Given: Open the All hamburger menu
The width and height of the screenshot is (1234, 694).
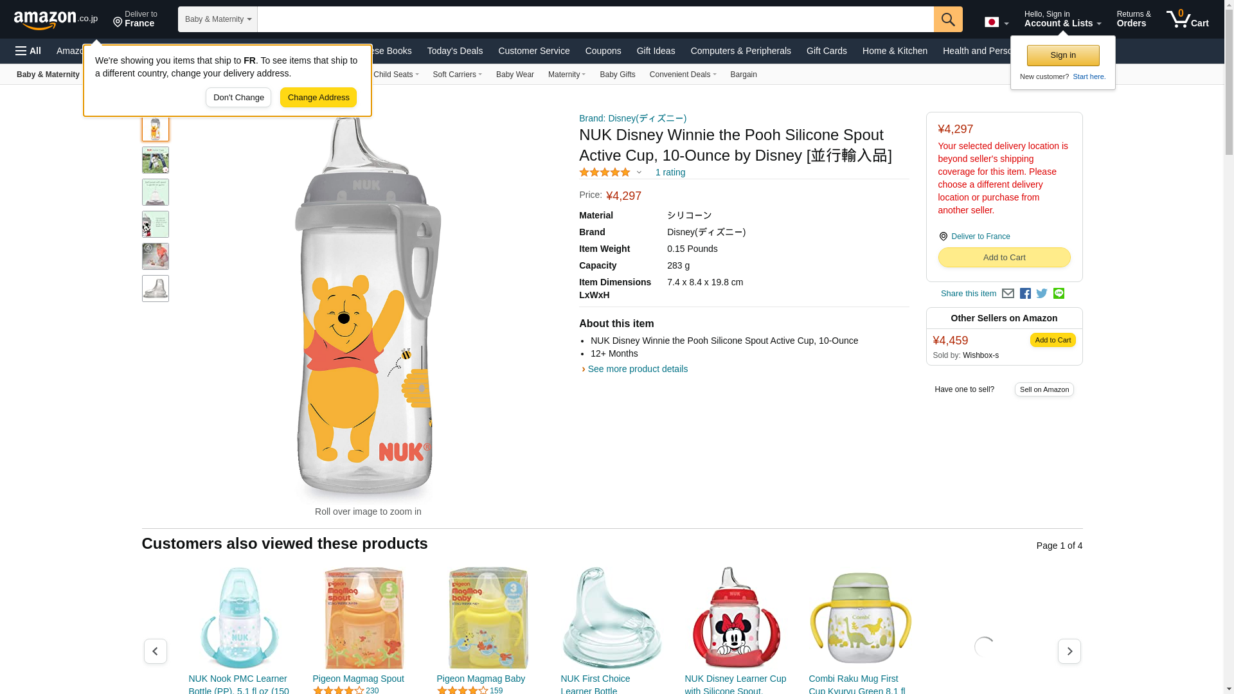Looking at the screenshot, I should coord(28,51).
